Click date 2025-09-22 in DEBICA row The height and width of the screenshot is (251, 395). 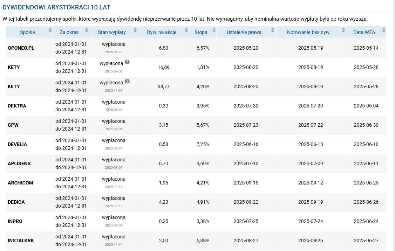tap(246, 202)
